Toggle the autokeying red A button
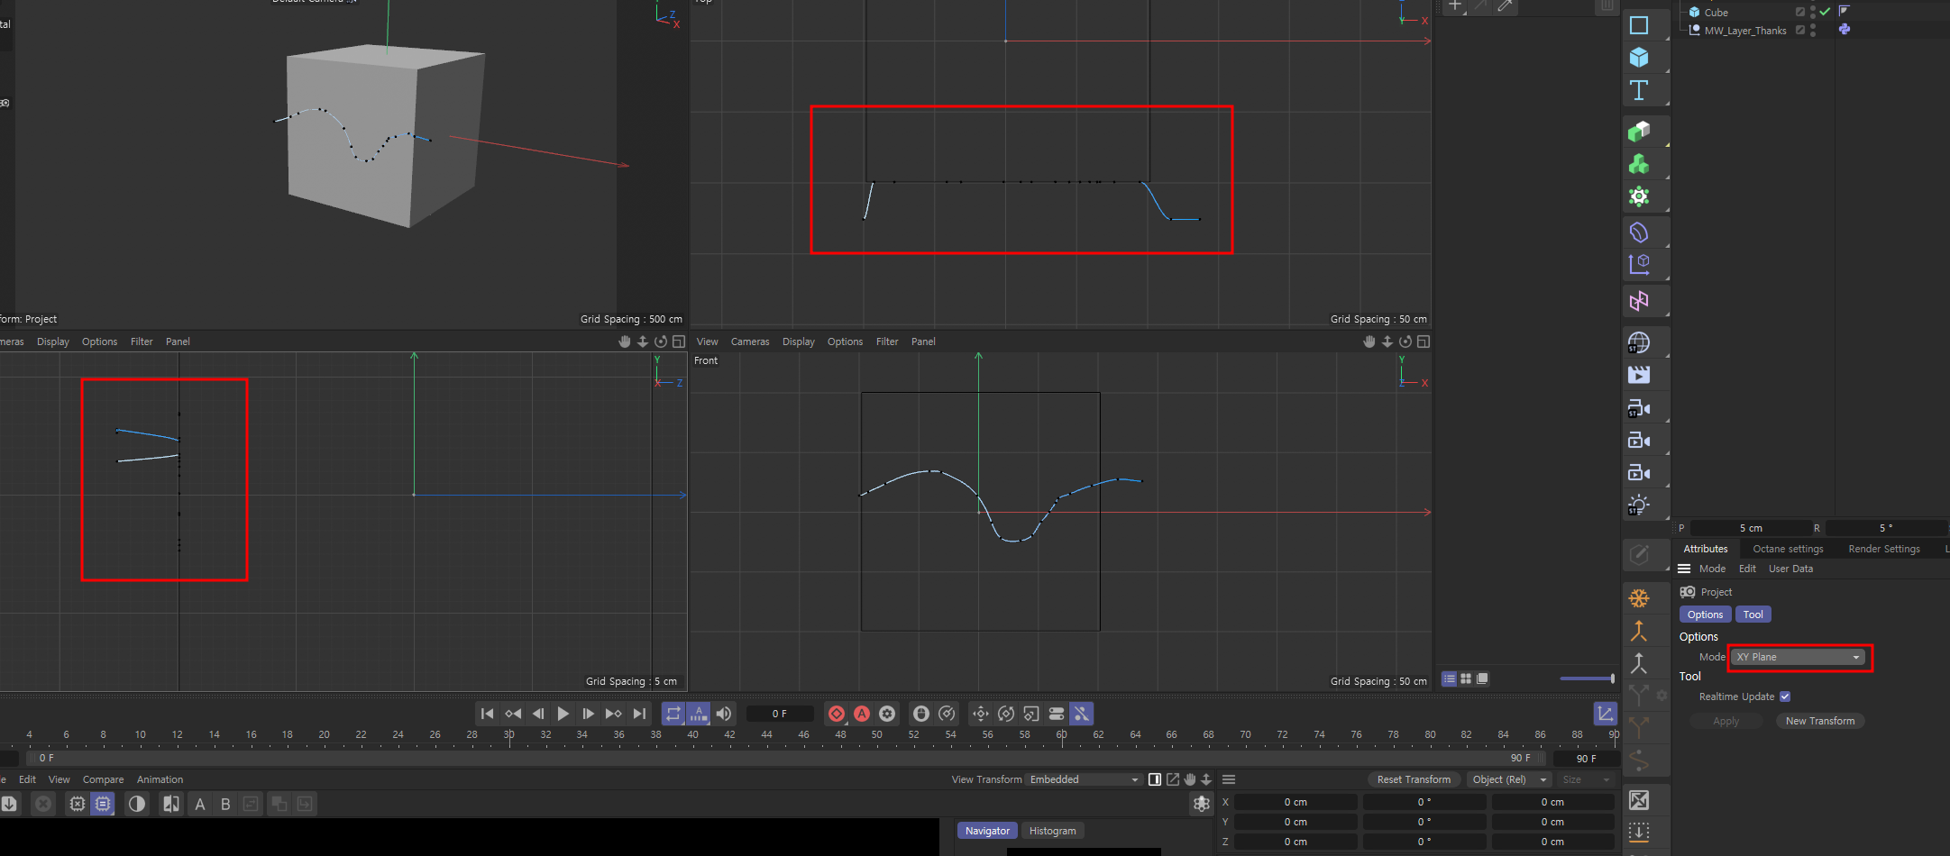This screenshot has height=856, width=1950. pos(862,714)
